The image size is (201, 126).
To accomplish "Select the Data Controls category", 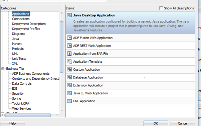I will [22, 84].
